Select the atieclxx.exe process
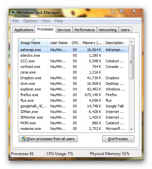The image size is (152, 169). coord(73,55)
